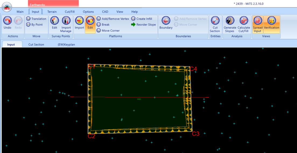Switch to Cut/Fill ribbon tab
This screenshot has width=297, height=153.
tap(70, 12)
